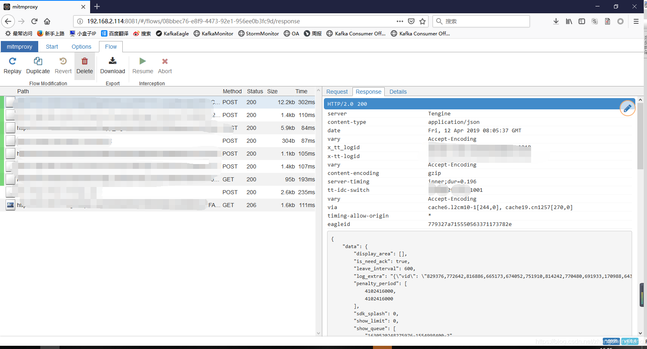
Task: Open the Firefox downloads panel
Action: point(556,21)
